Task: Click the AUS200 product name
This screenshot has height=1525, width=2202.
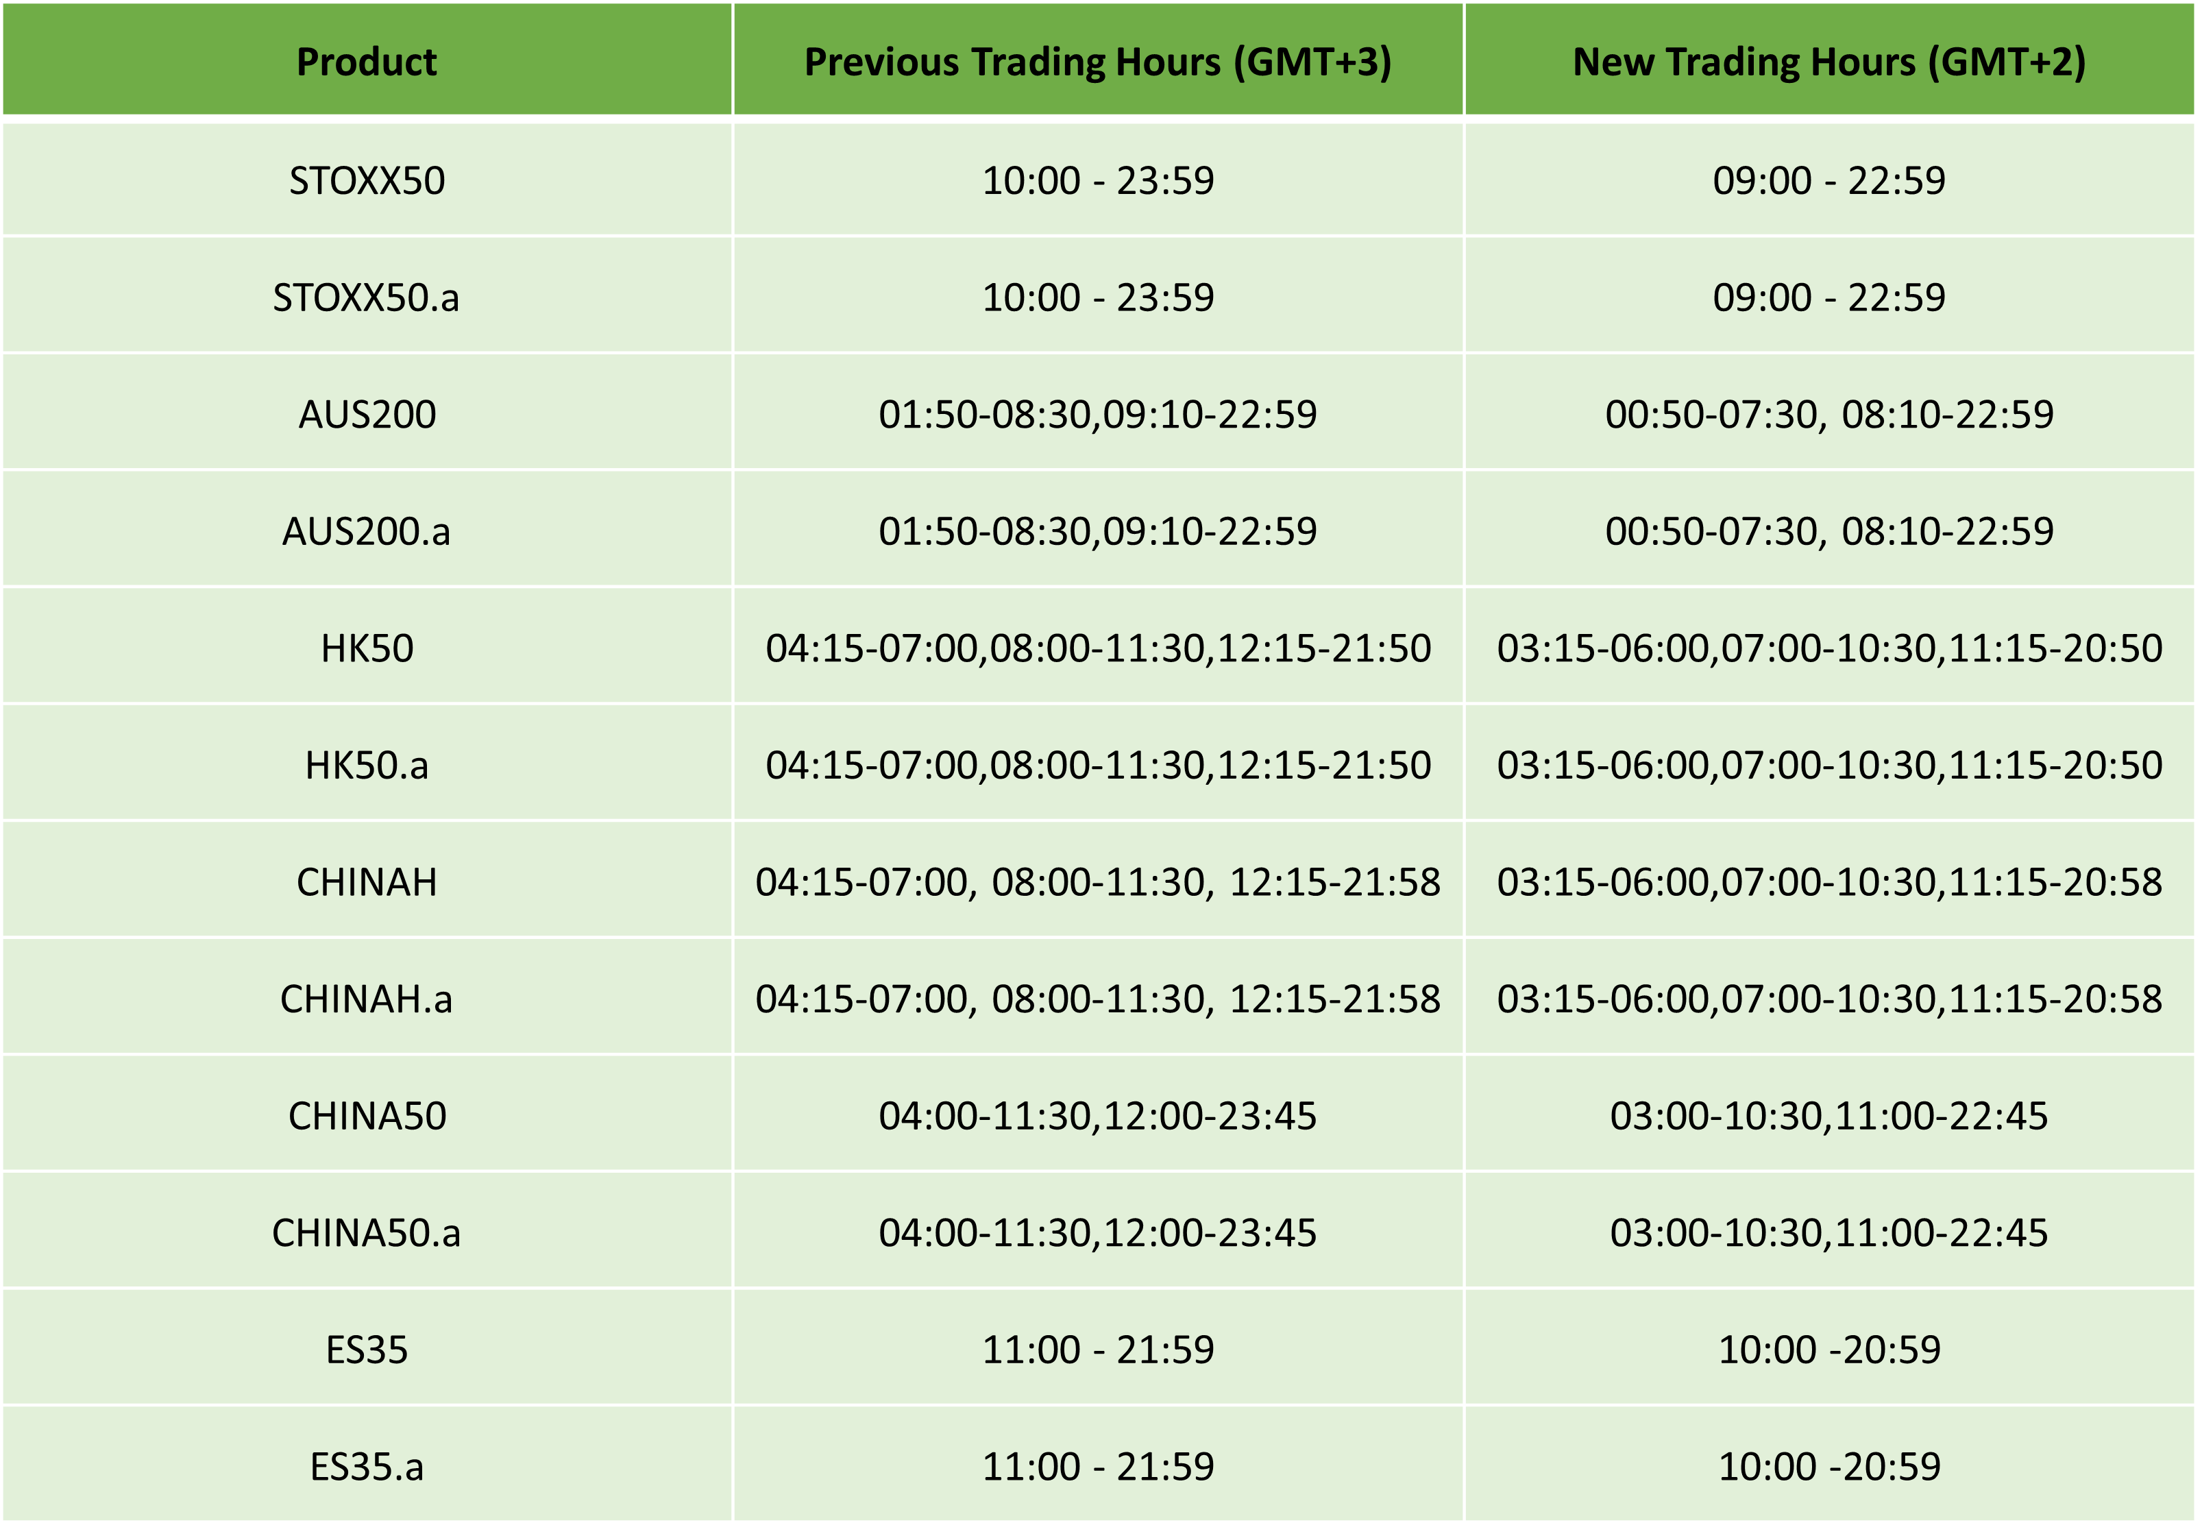Action: [x=367, y=415]
